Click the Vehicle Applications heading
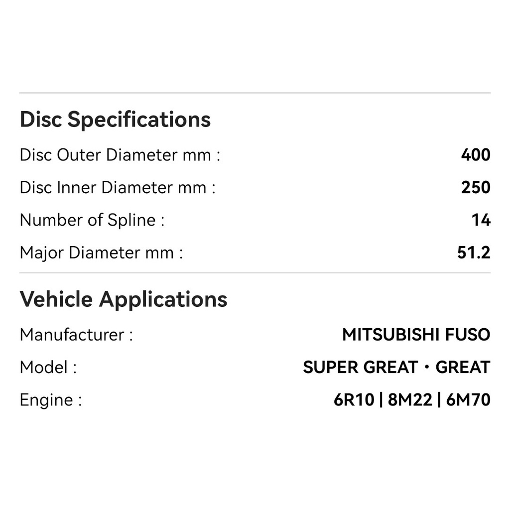The width and height of the screenshot is (510, 510). coord(124,299)
